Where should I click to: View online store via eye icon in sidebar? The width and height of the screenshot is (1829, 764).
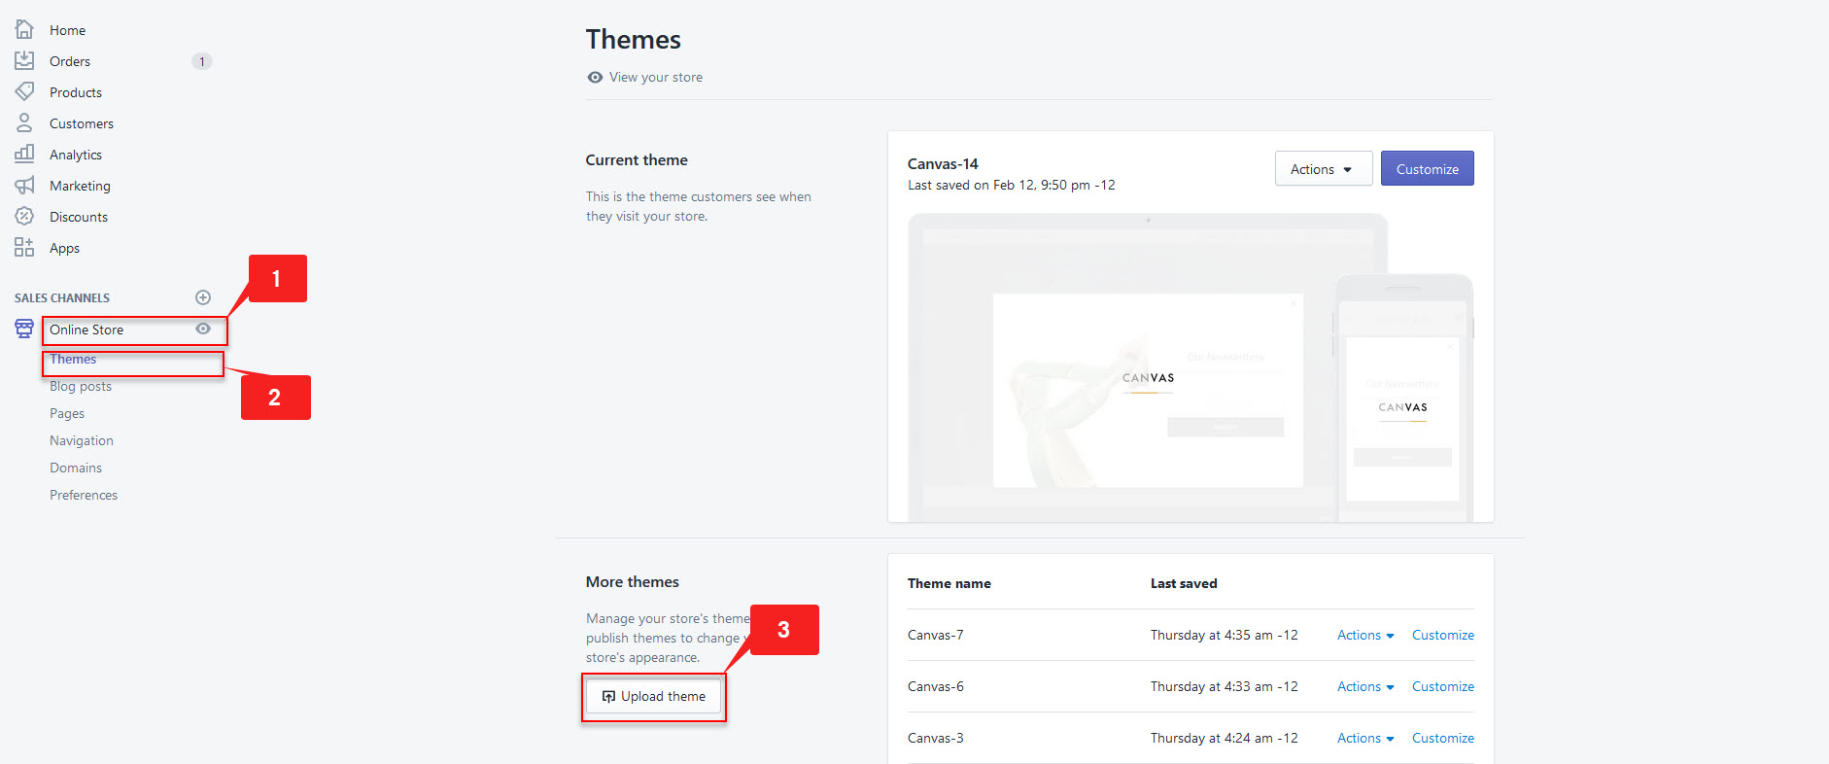click(203, 329)
